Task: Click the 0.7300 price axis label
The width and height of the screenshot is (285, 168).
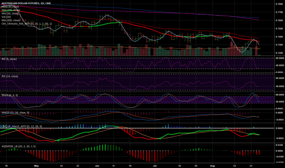Action: coord(279,45)
